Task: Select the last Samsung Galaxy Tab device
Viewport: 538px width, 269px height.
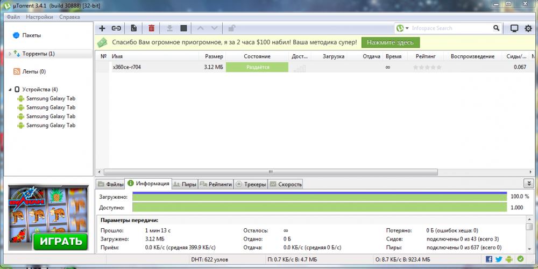Action: point(51,125)
